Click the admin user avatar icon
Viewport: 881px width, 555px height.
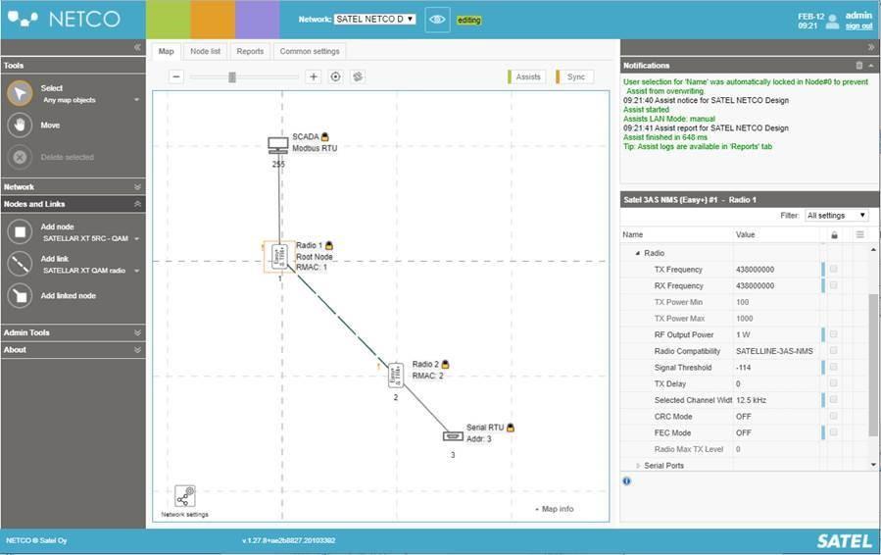click(x=833, y=22)
